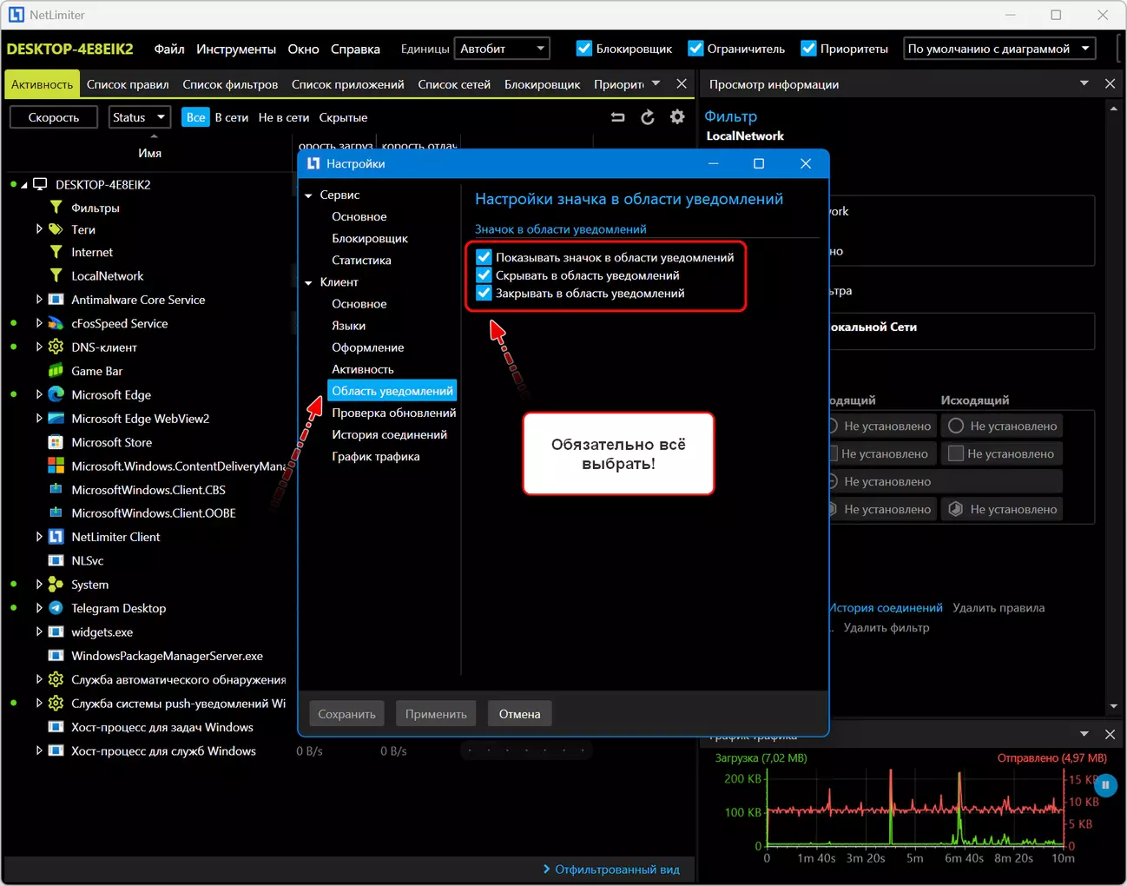
Task: Click the Telegram Desktop icon
Action: click(56, 608)
